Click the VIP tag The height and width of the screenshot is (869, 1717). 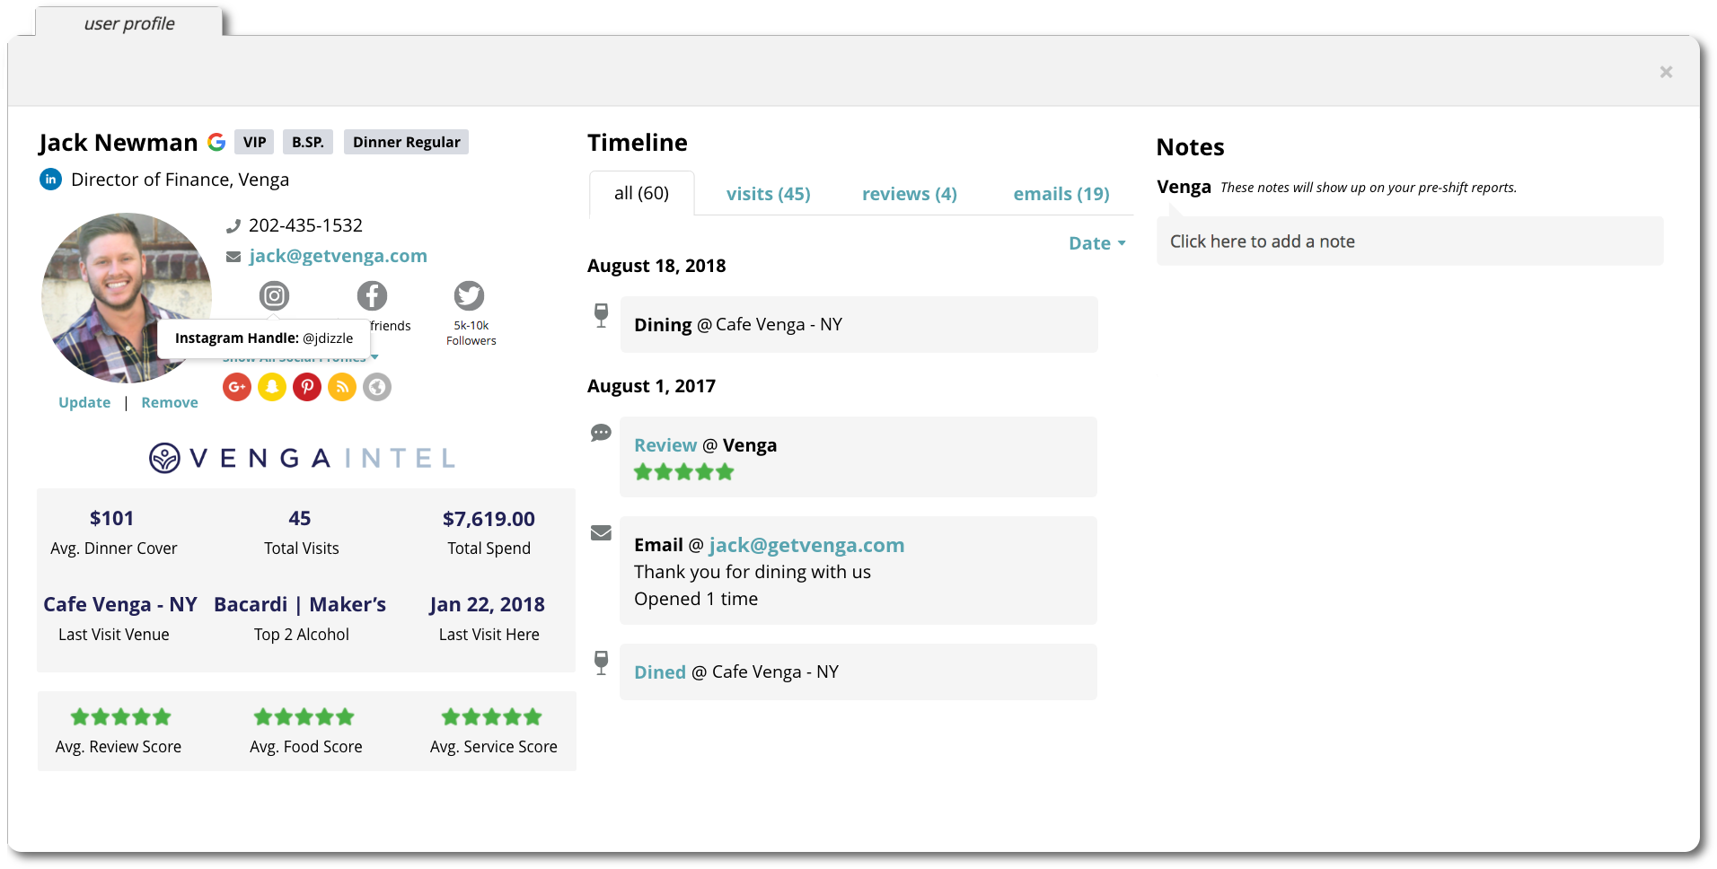254,142
